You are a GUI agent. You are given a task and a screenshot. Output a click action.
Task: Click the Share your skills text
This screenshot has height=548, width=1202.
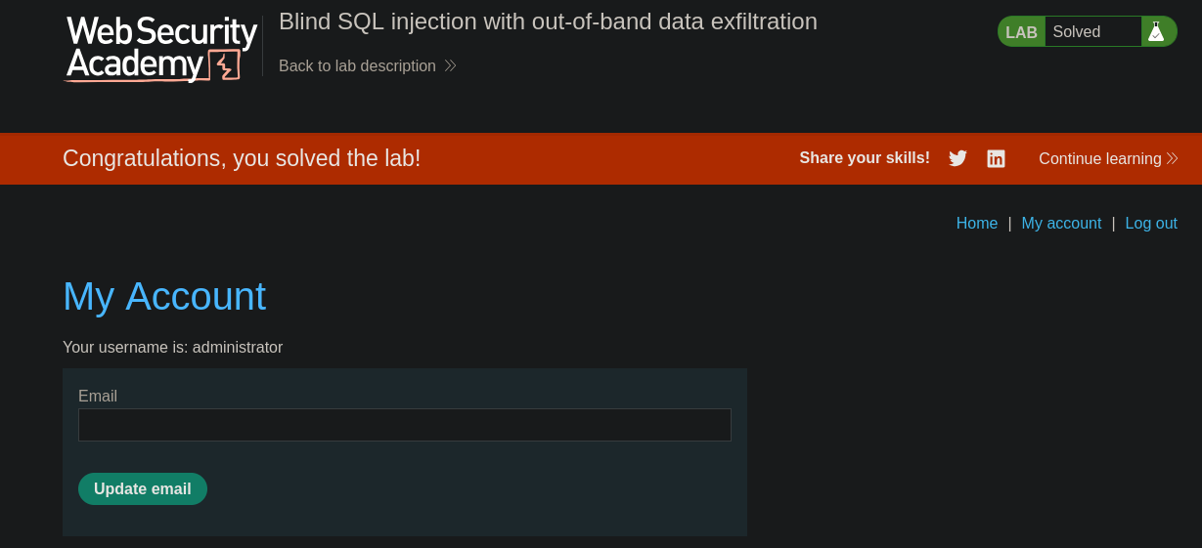coord(864,158)
